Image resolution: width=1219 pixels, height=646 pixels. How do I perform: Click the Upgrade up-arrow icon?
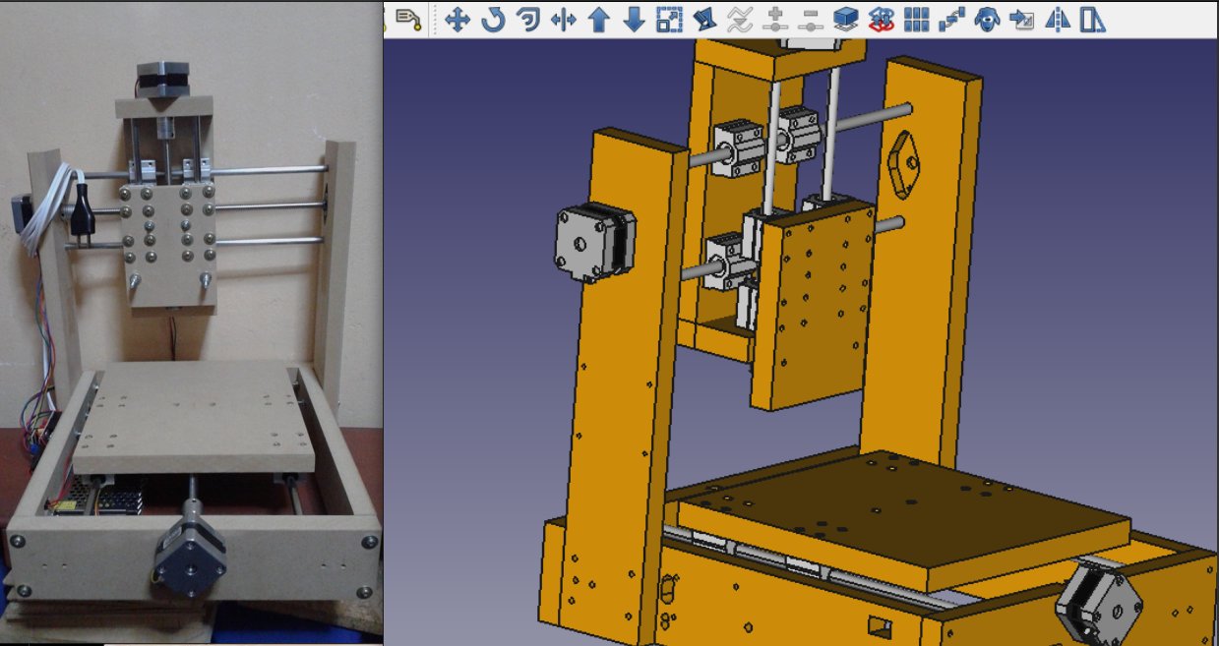click(598, 19)
